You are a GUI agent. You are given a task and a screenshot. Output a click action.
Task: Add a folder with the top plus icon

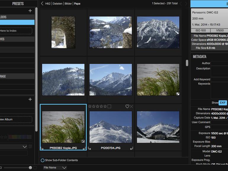pos(30,11)
